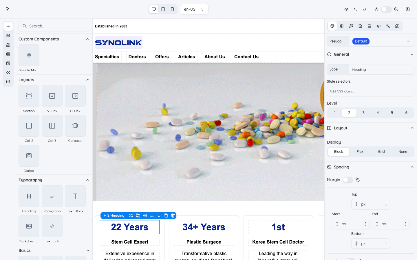Image resolution: width=417 pixels, height=260 pixels.
Task: Undo the last change
Action: coord(356,9)
